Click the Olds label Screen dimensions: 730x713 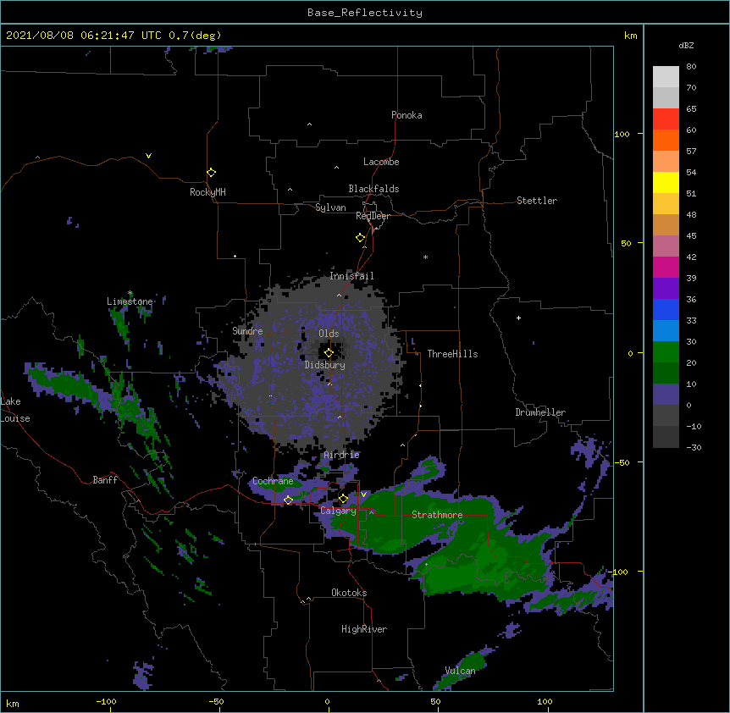pyautogui.click(x=329, y=334)
